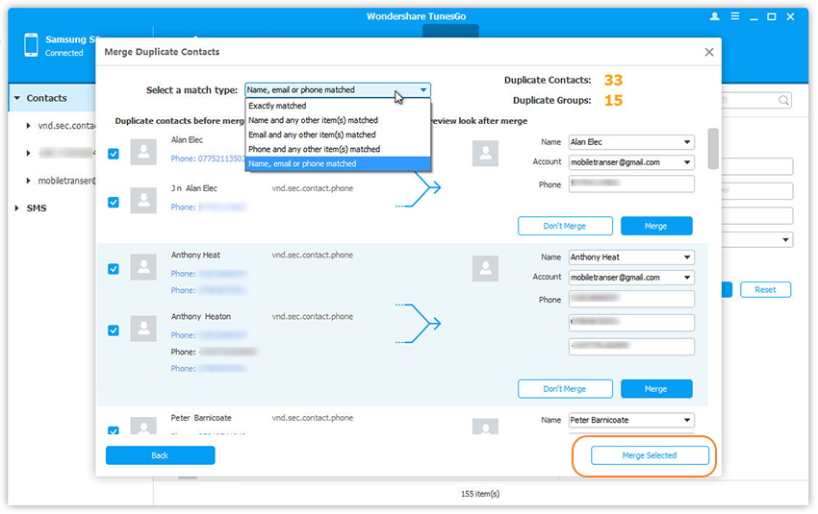The image size is (818, 514).
Task: Click 'Duplicate Groups: 15' count
Action: point(613,100)
